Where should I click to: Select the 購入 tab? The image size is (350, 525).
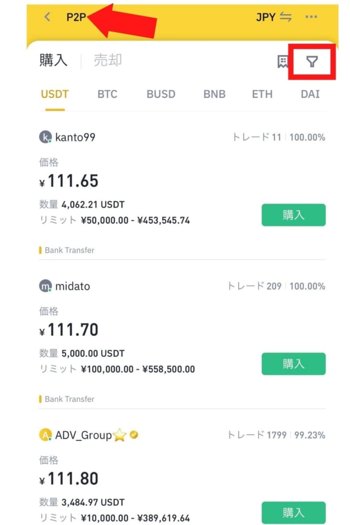tap(53, 60)
